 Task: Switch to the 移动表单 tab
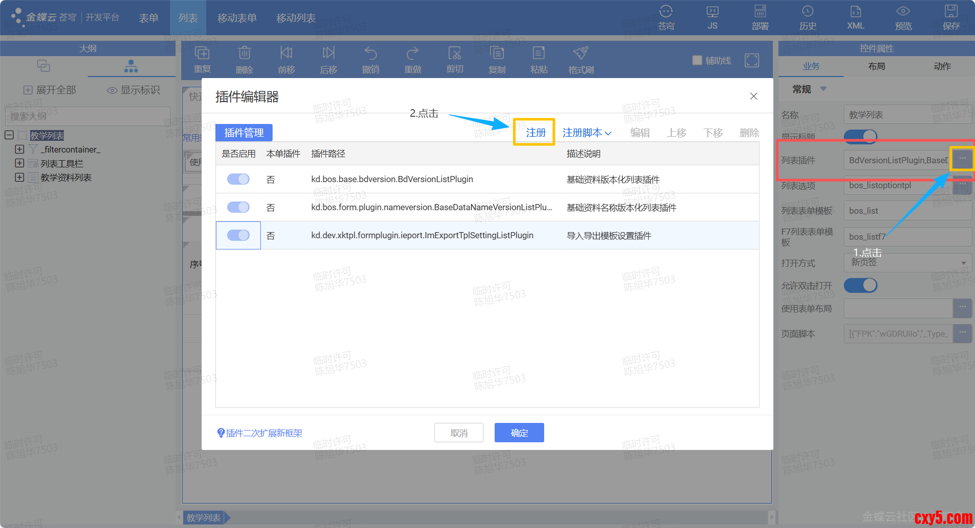[x=237, y=18]
